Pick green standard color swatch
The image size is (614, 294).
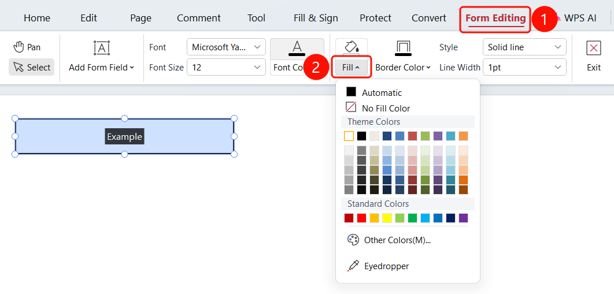(x=412, y=218)
